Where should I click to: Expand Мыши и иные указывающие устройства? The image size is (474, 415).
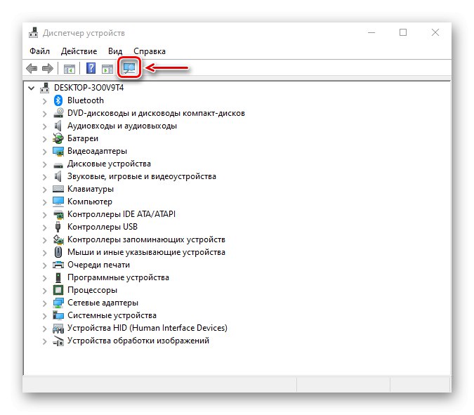45,253
